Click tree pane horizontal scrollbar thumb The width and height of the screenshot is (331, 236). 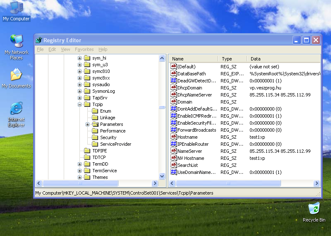pyautogui.click(x=80, y=183)
